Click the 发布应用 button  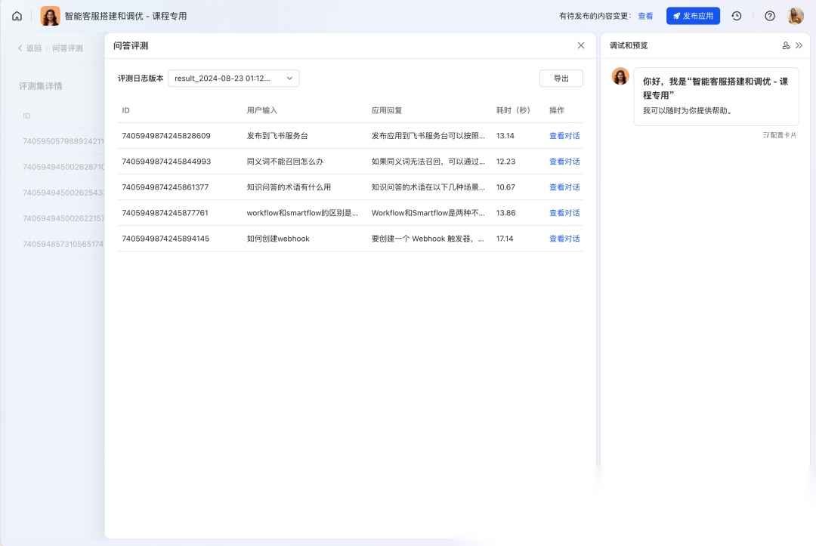[693, 16]
